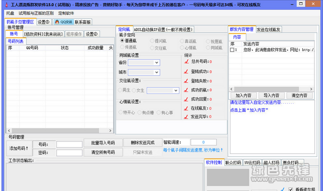Viewport: 323px width, 191px height.
Task: Click the red icon beside 登陆失败
Action: [186, 81]
